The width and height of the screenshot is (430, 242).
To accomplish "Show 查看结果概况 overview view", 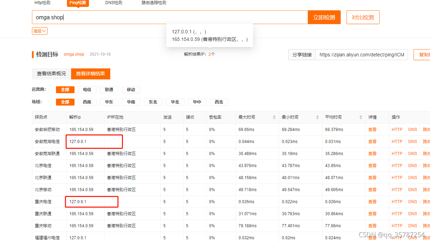I will [52, 74].
